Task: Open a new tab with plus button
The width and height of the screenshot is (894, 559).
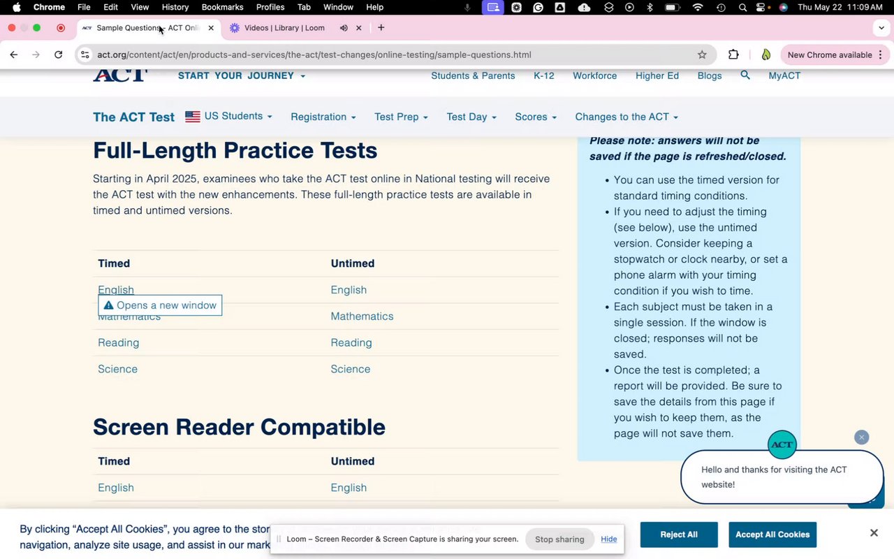Action: click(381, 27)
